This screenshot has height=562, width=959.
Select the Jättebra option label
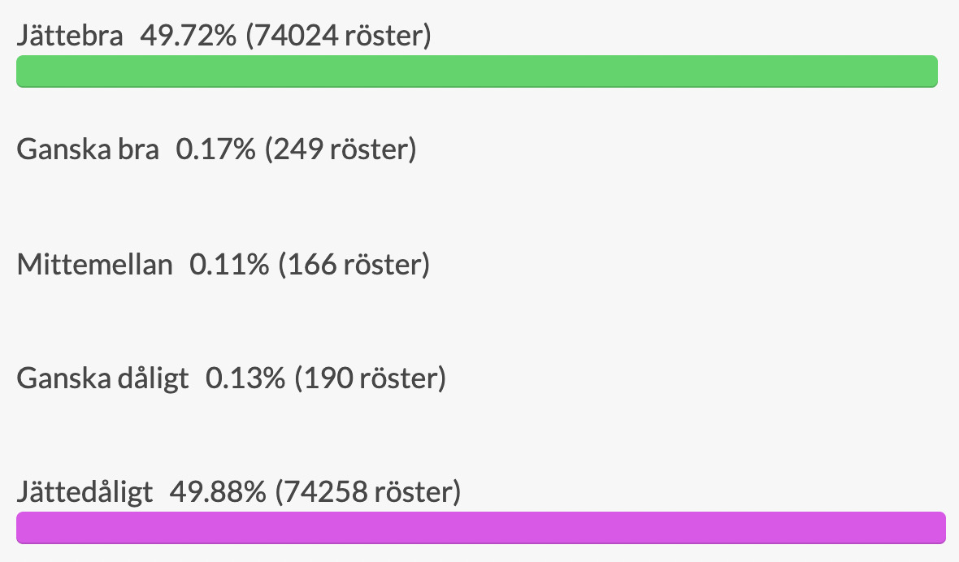tap(70, 35)
